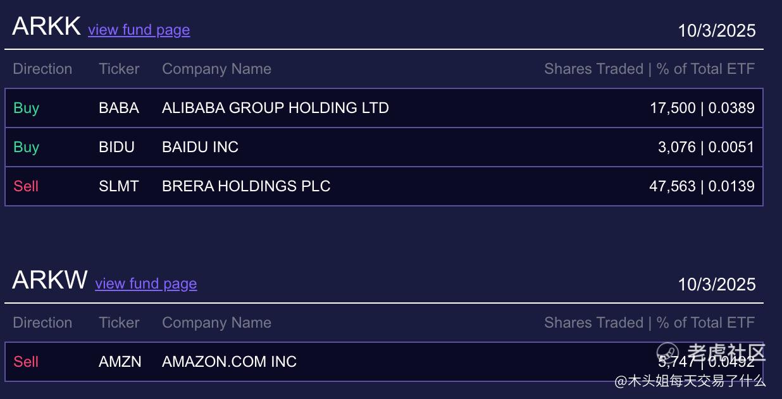Click the ARKK table Direction column header
Screen dimensions: 782x399
[x=42, y=69]
